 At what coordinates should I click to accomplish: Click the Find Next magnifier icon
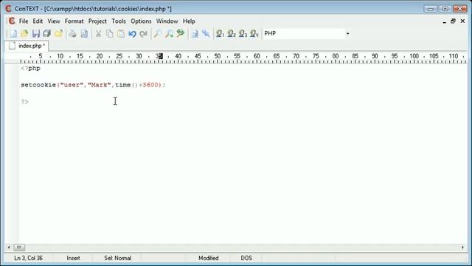pyautogui.click(x=169, y=33)
